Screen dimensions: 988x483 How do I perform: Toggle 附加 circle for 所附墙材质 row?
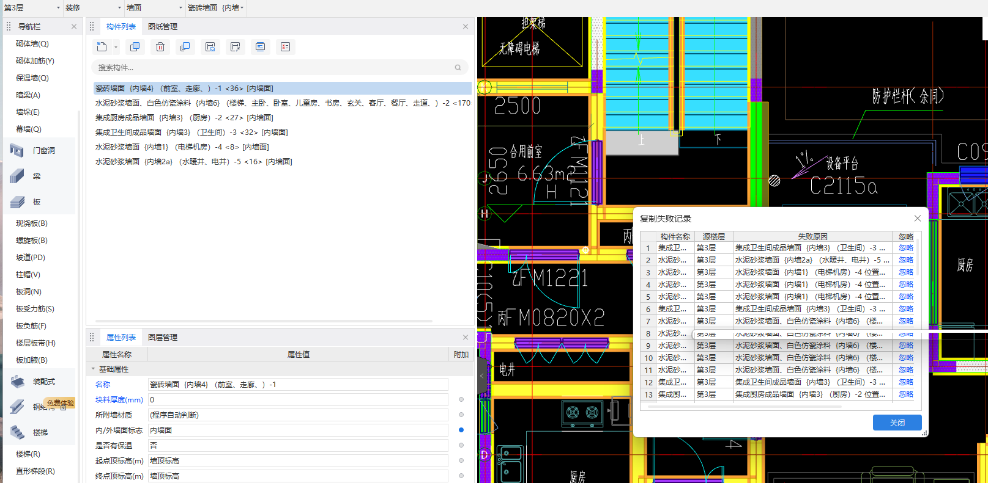click(x=461, y=415)
